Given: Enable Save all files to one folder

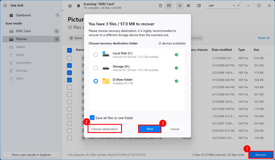Looking at the screenshot, I should 92,118.
